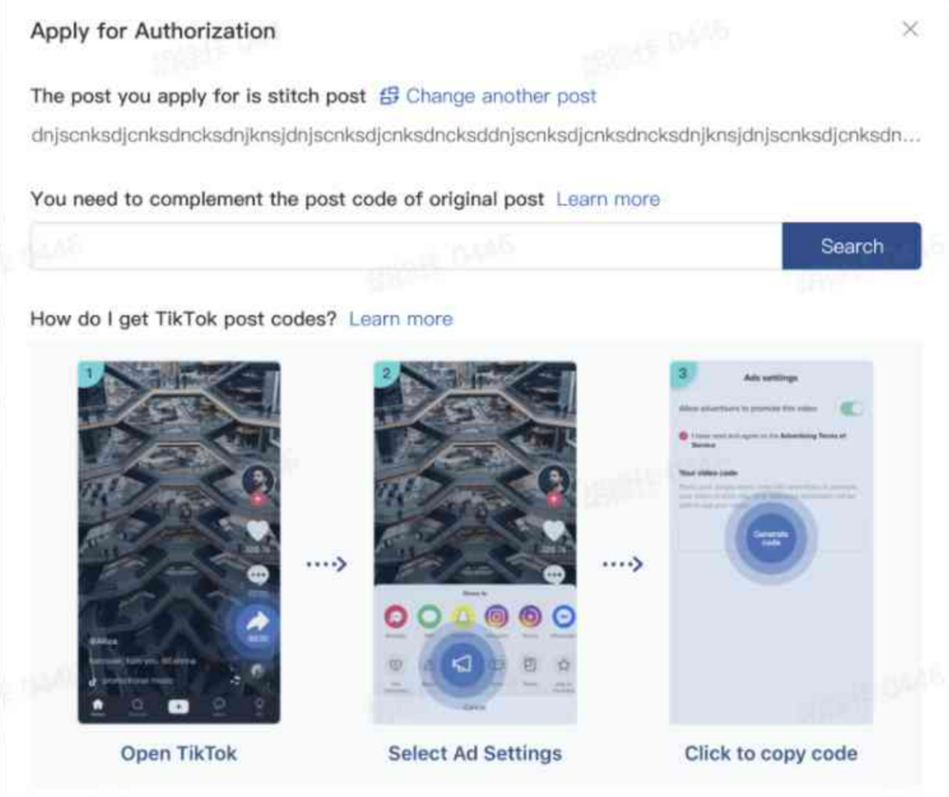Click the home icon in step 1 phone
The width and height of the screenshot is (949, 797).
click(98, 706)
